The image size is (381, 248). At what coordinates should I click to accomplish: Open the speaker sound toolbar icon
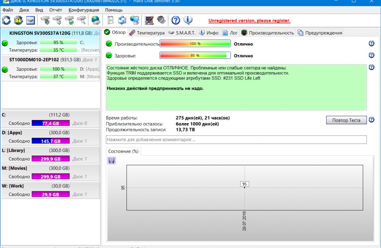(x=161, y=20)
